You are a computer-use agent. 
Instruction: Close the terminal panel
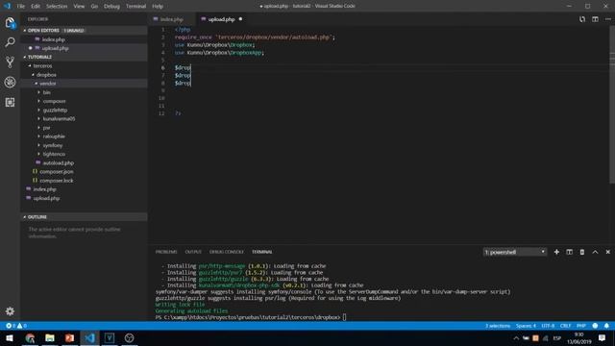pos(608,252)
